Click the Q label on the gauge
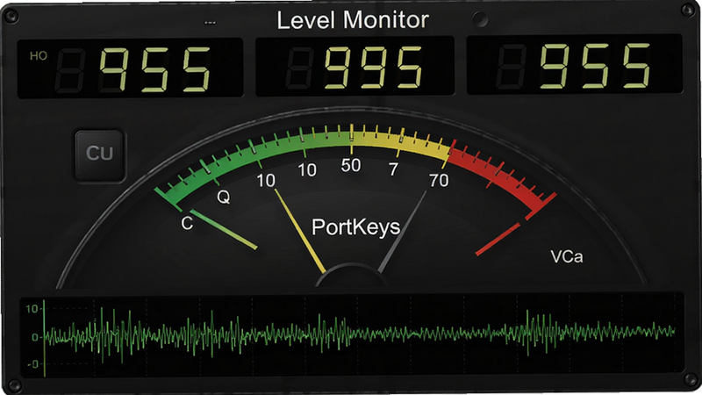Image resolution: width=702 pixels, height=395 pixels. click(224, 196)
